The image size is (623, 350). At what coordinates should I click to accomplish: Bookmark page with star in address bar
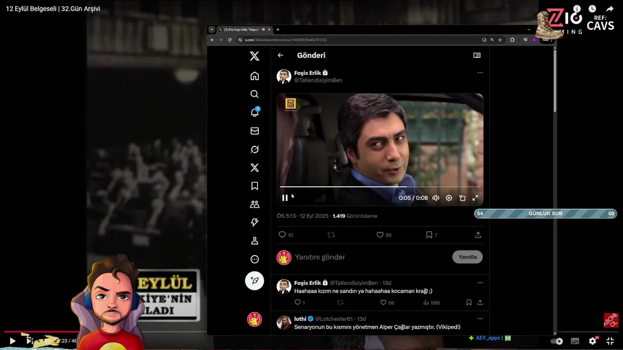[x=500, y=40]
